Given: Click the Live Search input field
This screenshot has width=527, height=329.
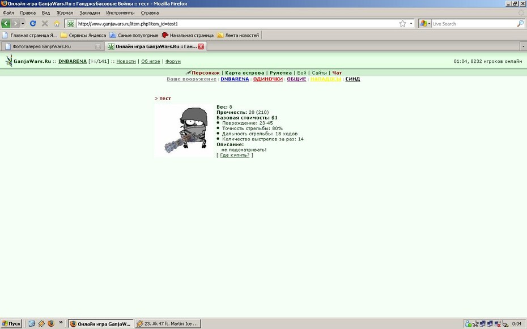Looking at the screenshot, I should pyautogui.click(x=474, y=24).
